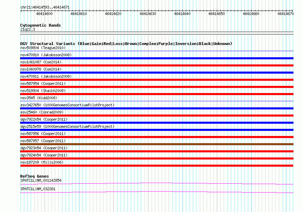Click the chr21:46414593..46414671 region label
Image resolution: width=303 pixels, height=212 pixels.
coord(45,7)
